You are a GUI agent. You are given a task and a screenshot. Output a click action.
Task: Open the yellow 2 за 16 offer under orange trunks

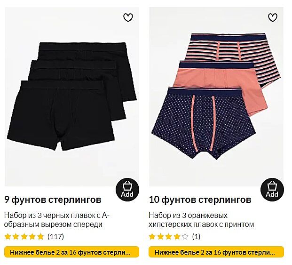[x=216, y=252]
